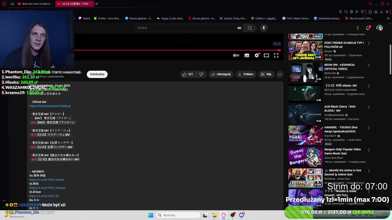Open the x.com/TKHY_Haruya link
The width and height of the screenshot is (392, 220).
click(47, 188)
